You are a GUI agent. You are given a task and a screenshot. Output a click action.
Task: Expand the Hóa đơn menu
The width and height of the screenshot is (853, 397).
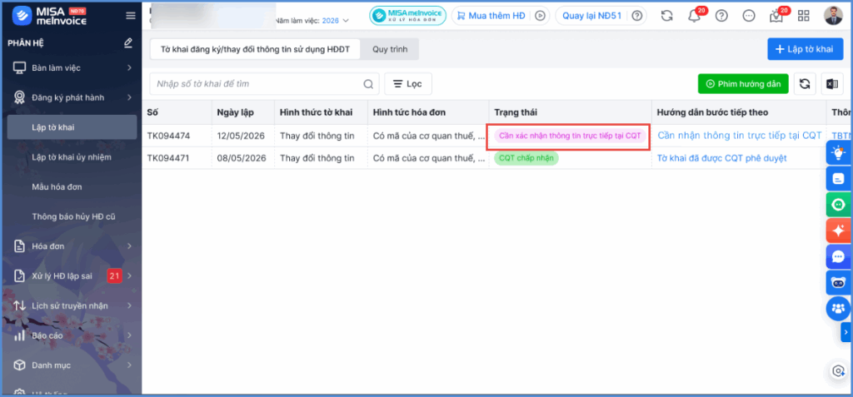[72, 246]
